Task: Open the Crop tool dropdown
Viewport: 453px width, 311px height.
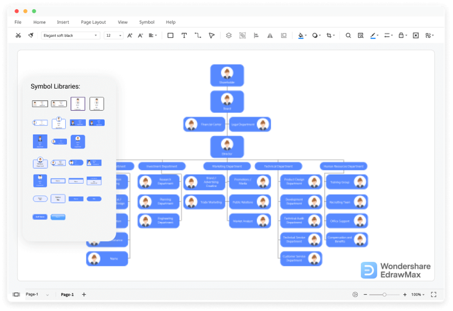Action: click(330, 35)
